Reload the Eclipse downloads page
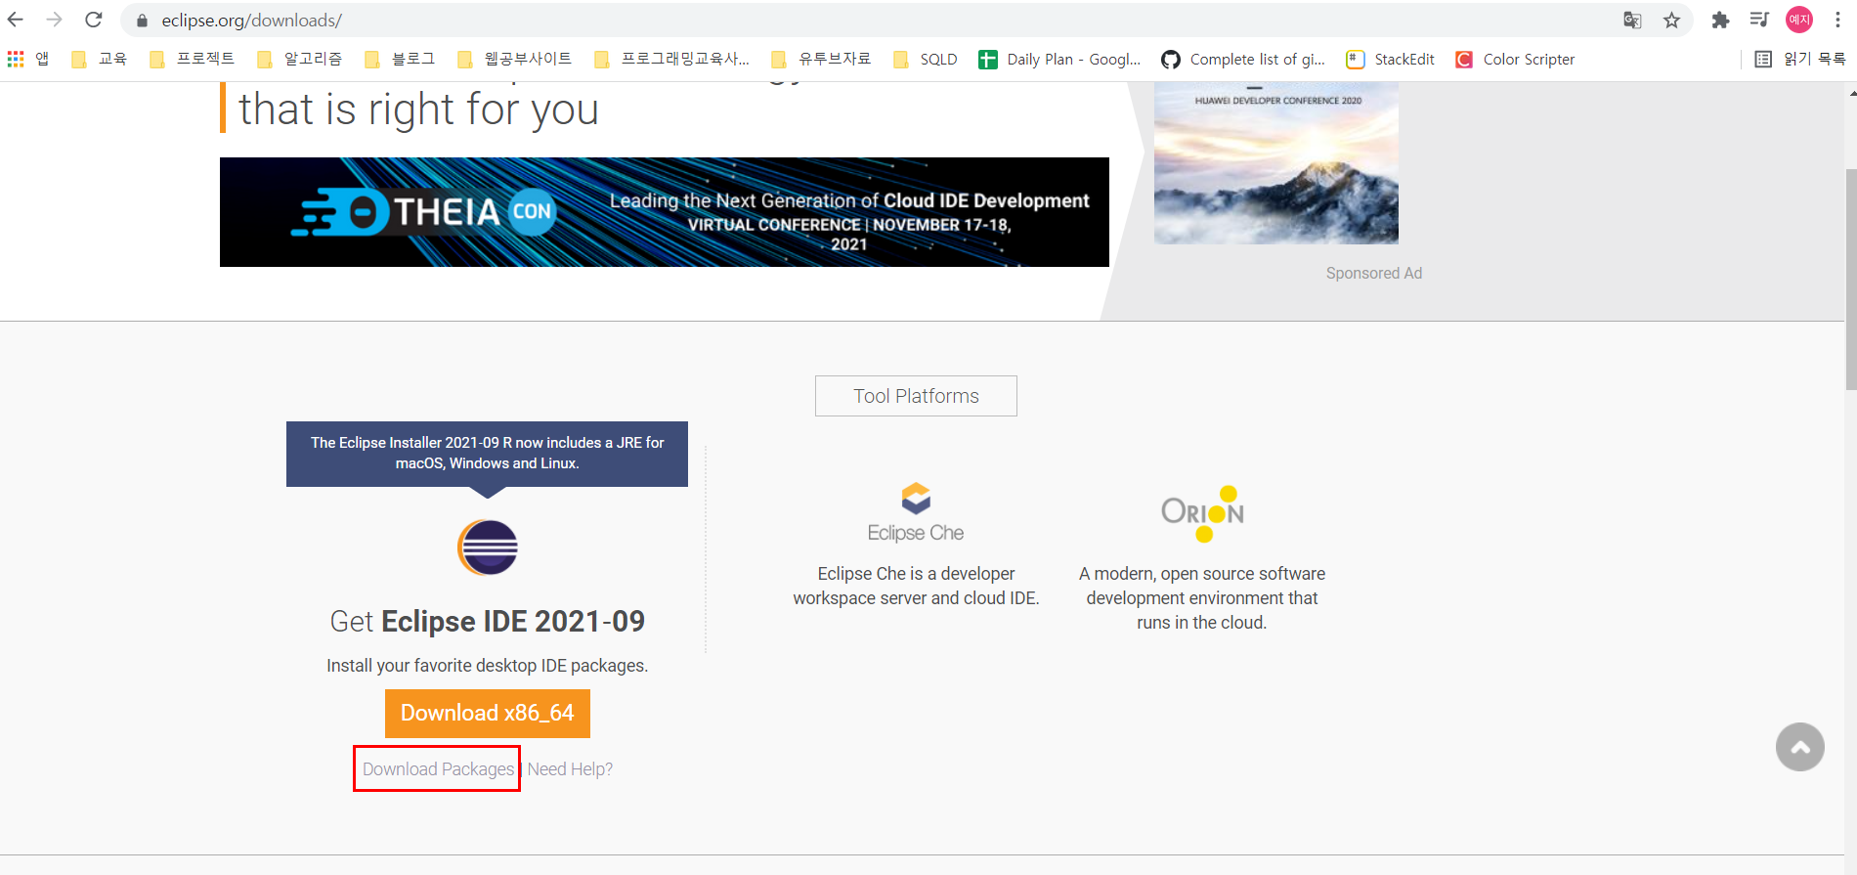Viewport: 1857px width, 875px height. [x=93, y=20]
